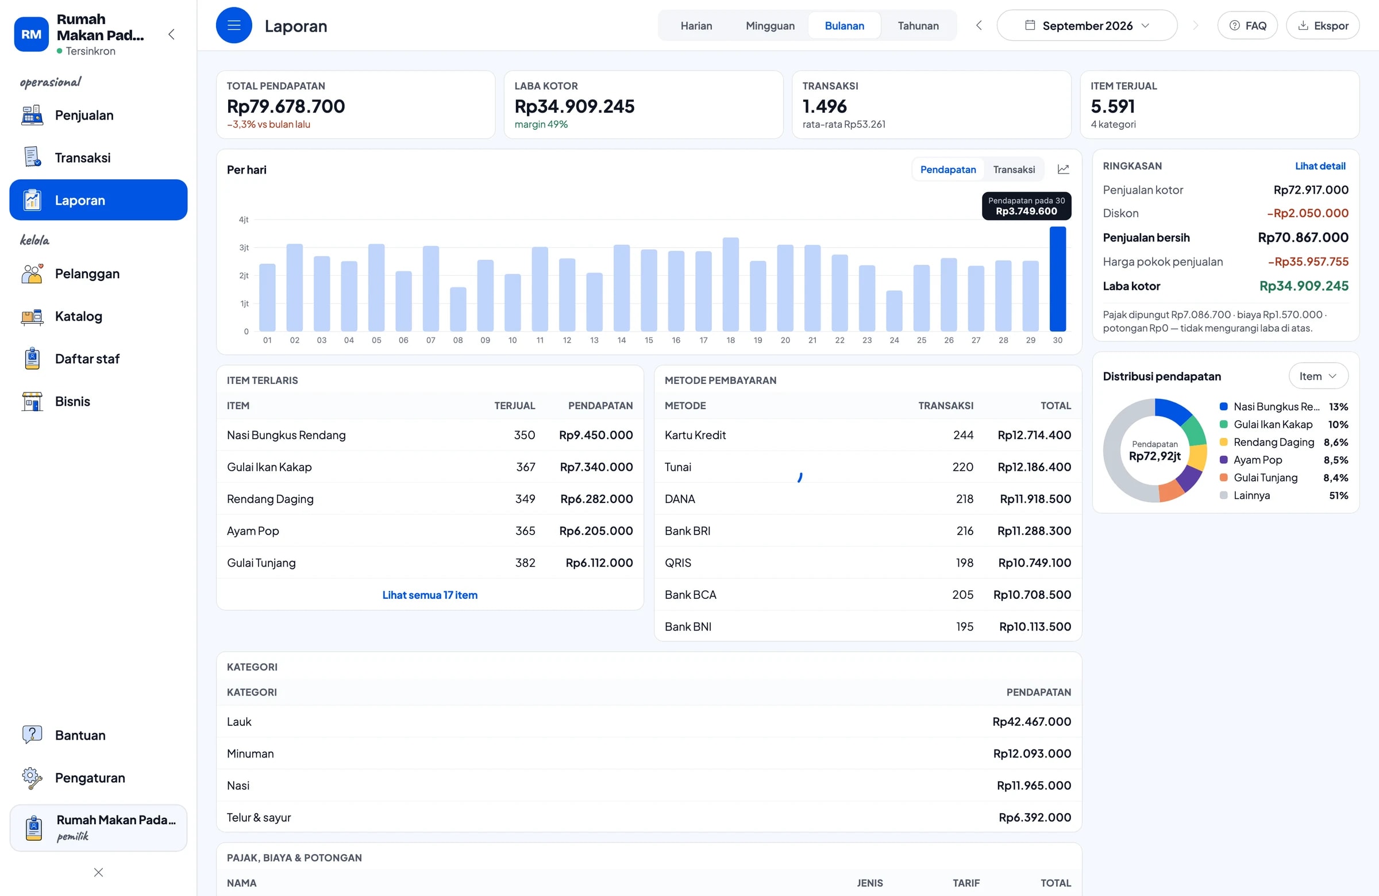Open the Katalog section

tap(98, 316)
